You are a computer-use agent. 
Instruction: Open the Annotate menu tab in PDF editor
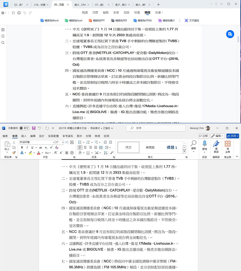(95, 12)
